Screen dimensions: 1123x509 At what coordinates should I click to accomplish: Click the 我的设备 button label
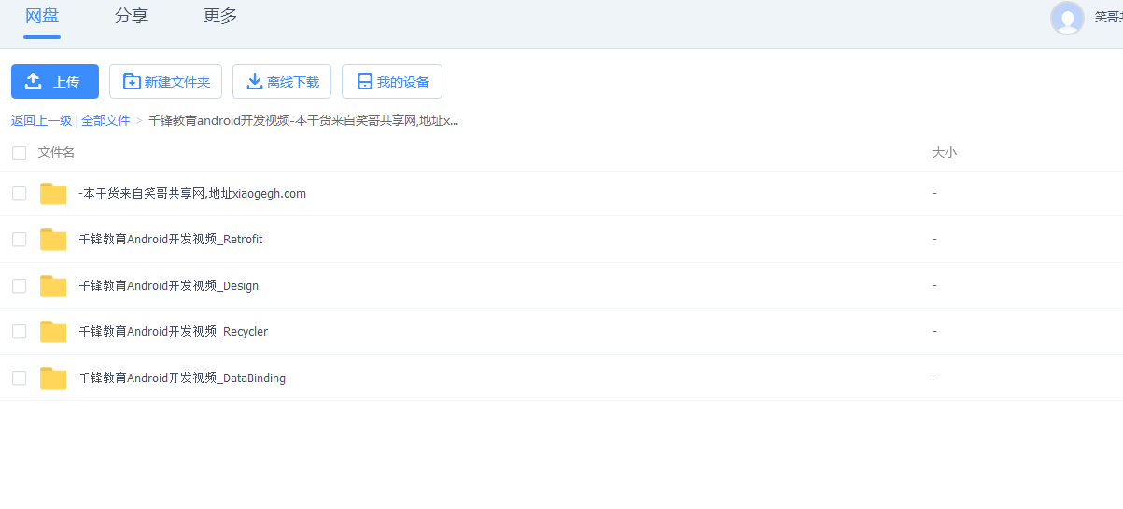point(403,82)
